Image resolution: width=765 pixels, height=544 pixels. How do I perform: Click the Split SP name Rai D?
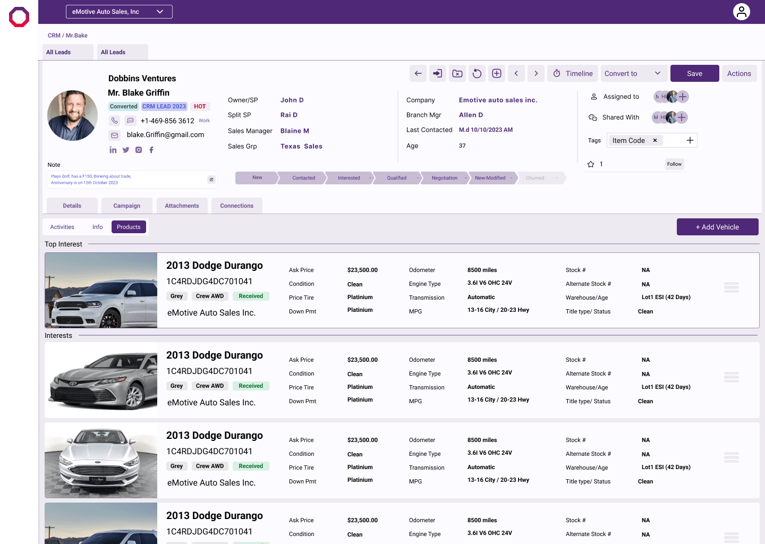[289, 115]
